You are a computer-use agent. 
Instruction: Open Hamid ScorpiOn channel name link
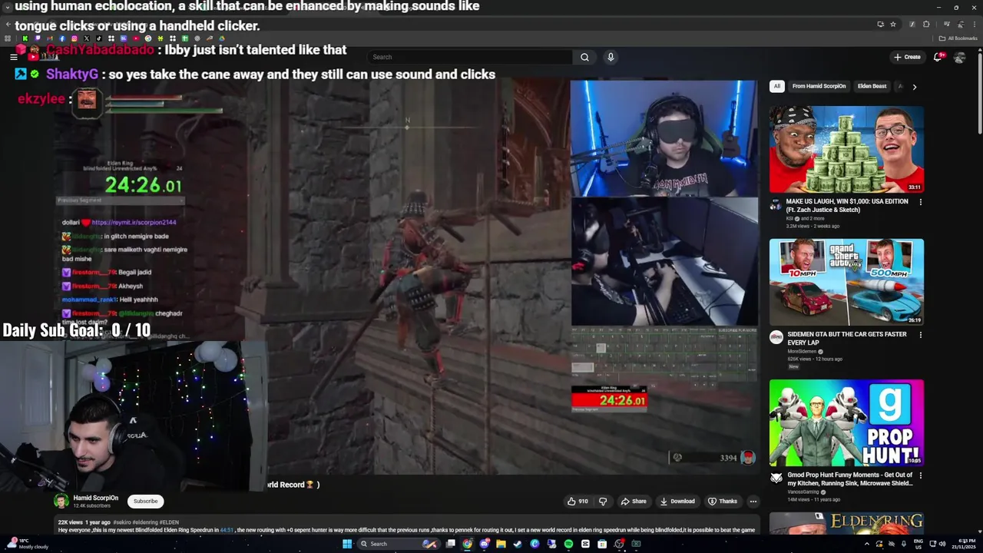pos(96,498)
